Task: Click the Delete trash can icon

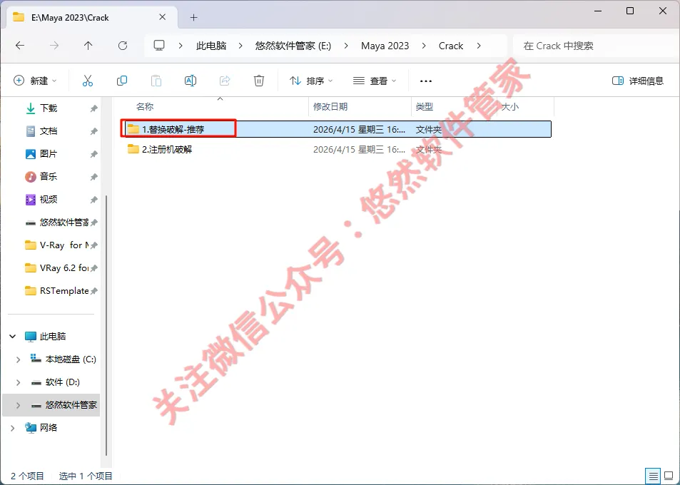Action: (x=259, y=81)
